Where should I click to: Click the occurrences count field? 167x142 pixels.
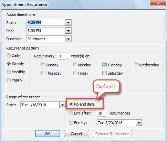point(102,113)
